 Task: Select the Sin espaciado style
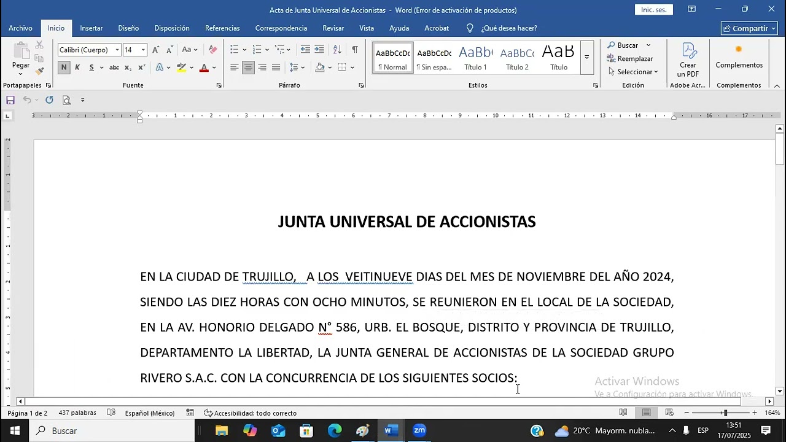point(434,58)
